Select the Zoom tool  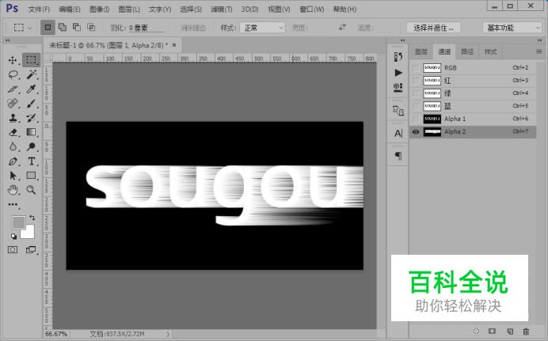[x=31, y=190]
